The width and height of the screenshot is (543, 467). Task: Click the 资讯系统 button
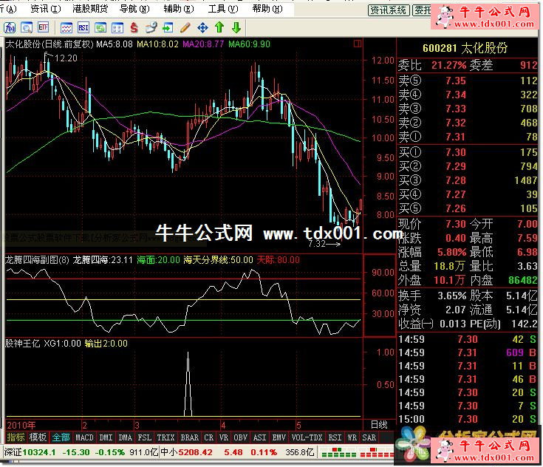(x=389, y=10)
